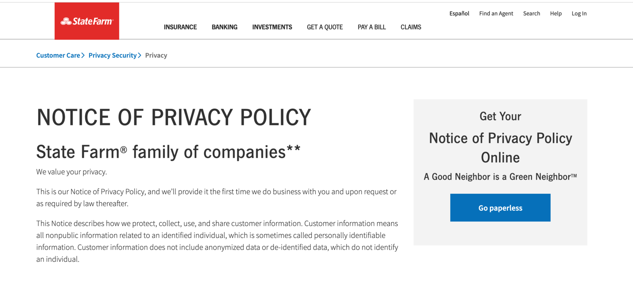Image resolution: width=633 pixels, height=307 pixels.
Task: Click the chevron after Customer Care
Action: [x=83, y=55]
